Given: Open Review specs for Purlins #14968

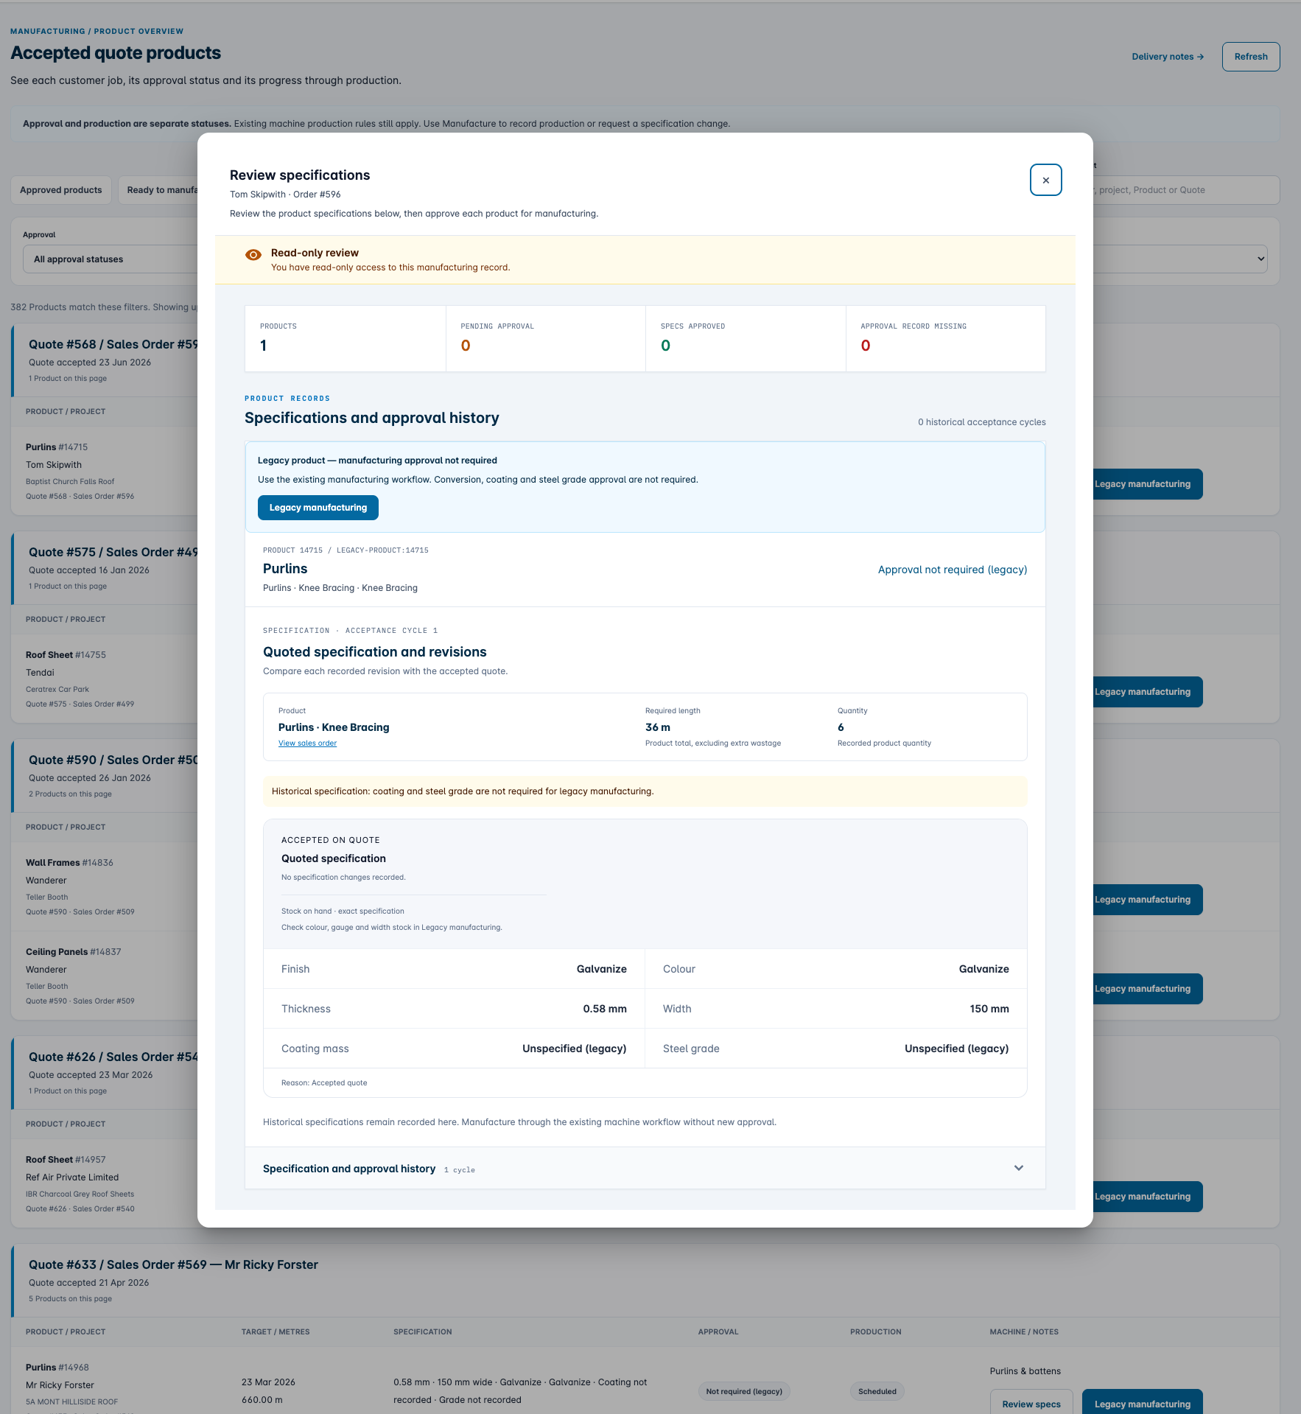Looking at the screenshot, I should (x=1031, y=1403).
